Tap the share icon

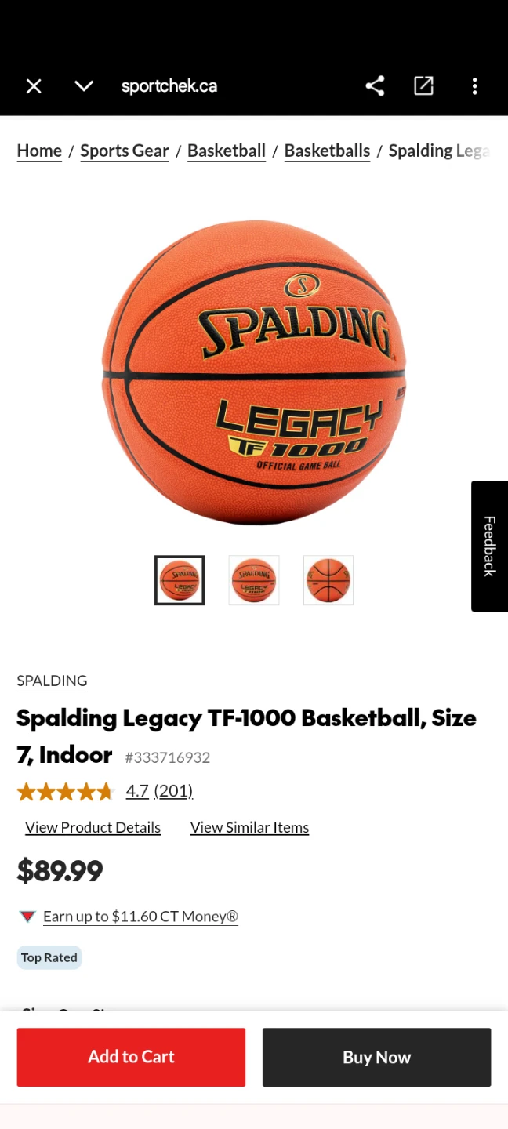375,86
